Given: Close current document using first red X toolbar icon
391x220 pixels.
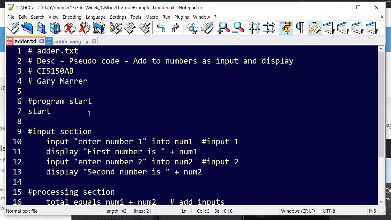Looking at the screenshot, I should [70, 28].
